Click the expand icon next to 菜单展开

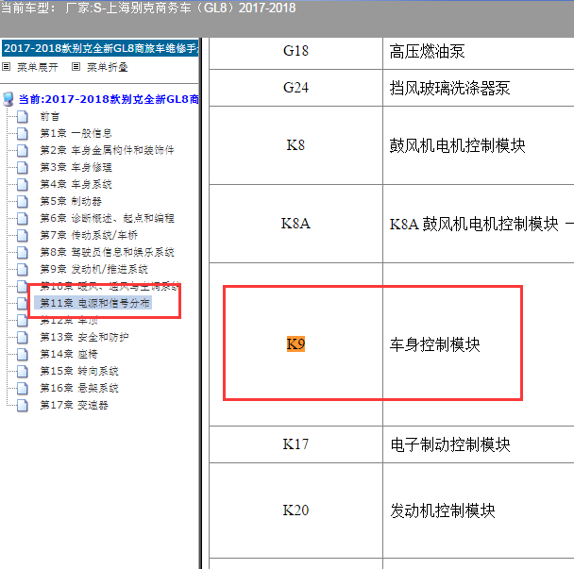[7, 67]
